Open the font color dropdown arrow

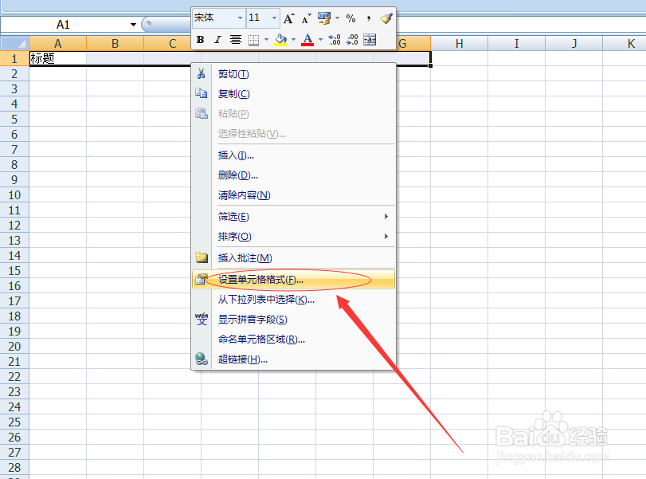[321, 39]
